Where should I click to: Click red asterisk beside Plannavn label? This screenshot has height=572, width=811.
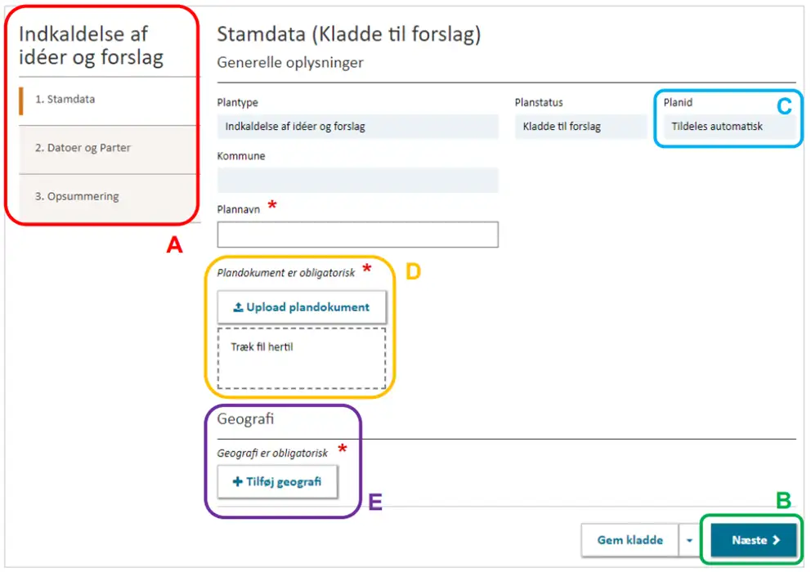272,206
